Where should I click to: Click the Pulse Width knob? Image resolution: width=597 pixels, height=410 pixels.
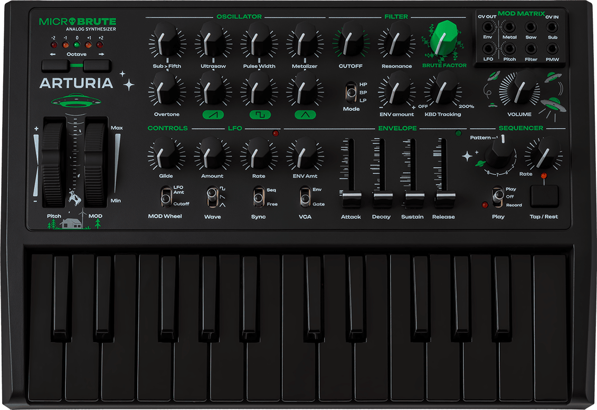click(x=259, y=41)
